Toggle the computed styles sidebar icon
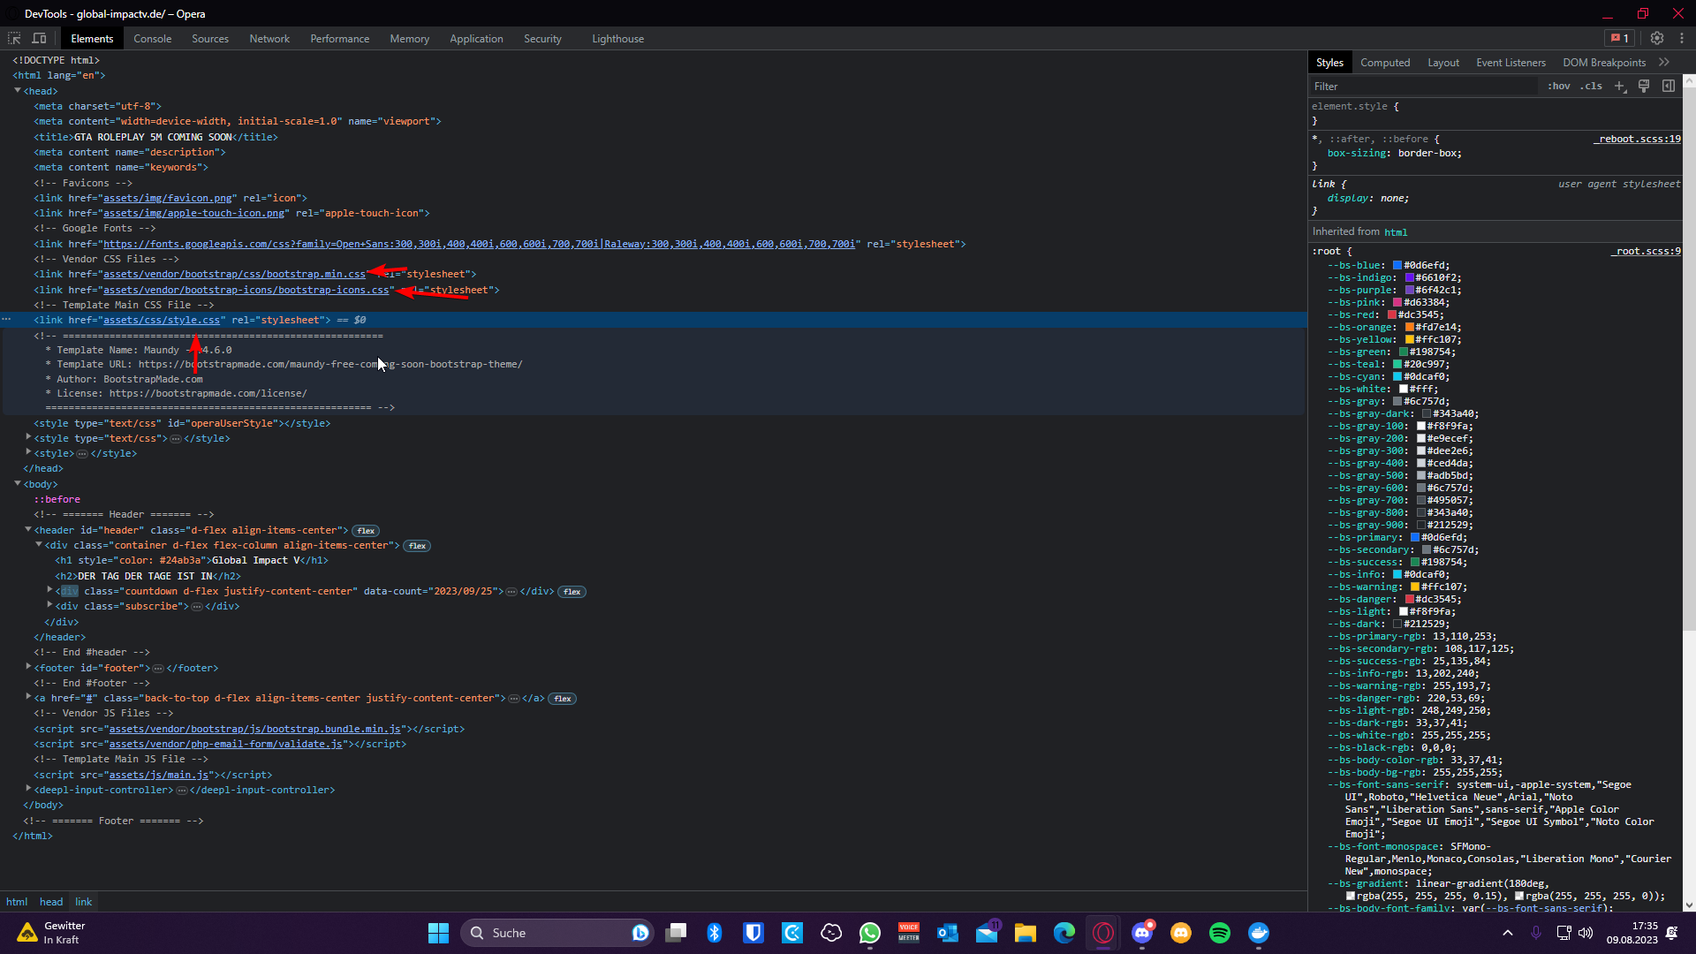The width and height of the screenshot is (1696, 954). click(x=1669, y=87)
